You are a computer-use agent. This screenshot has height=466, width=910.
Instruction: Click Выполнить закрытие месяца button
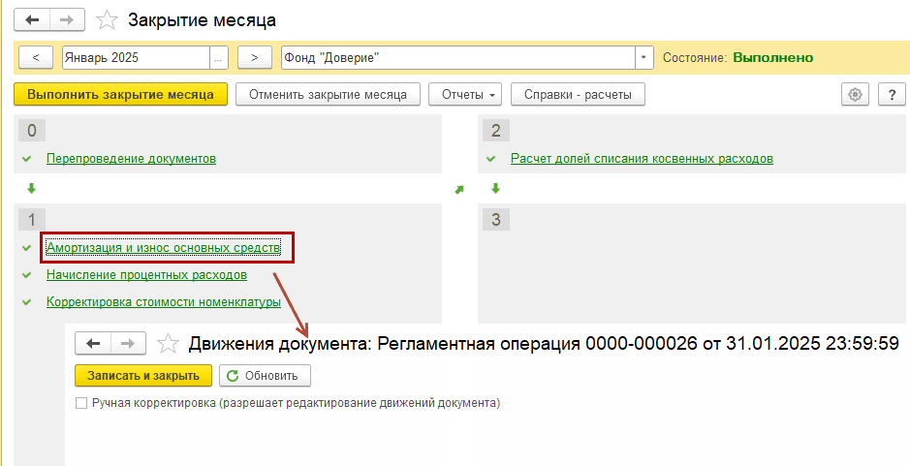coord(120,95)
